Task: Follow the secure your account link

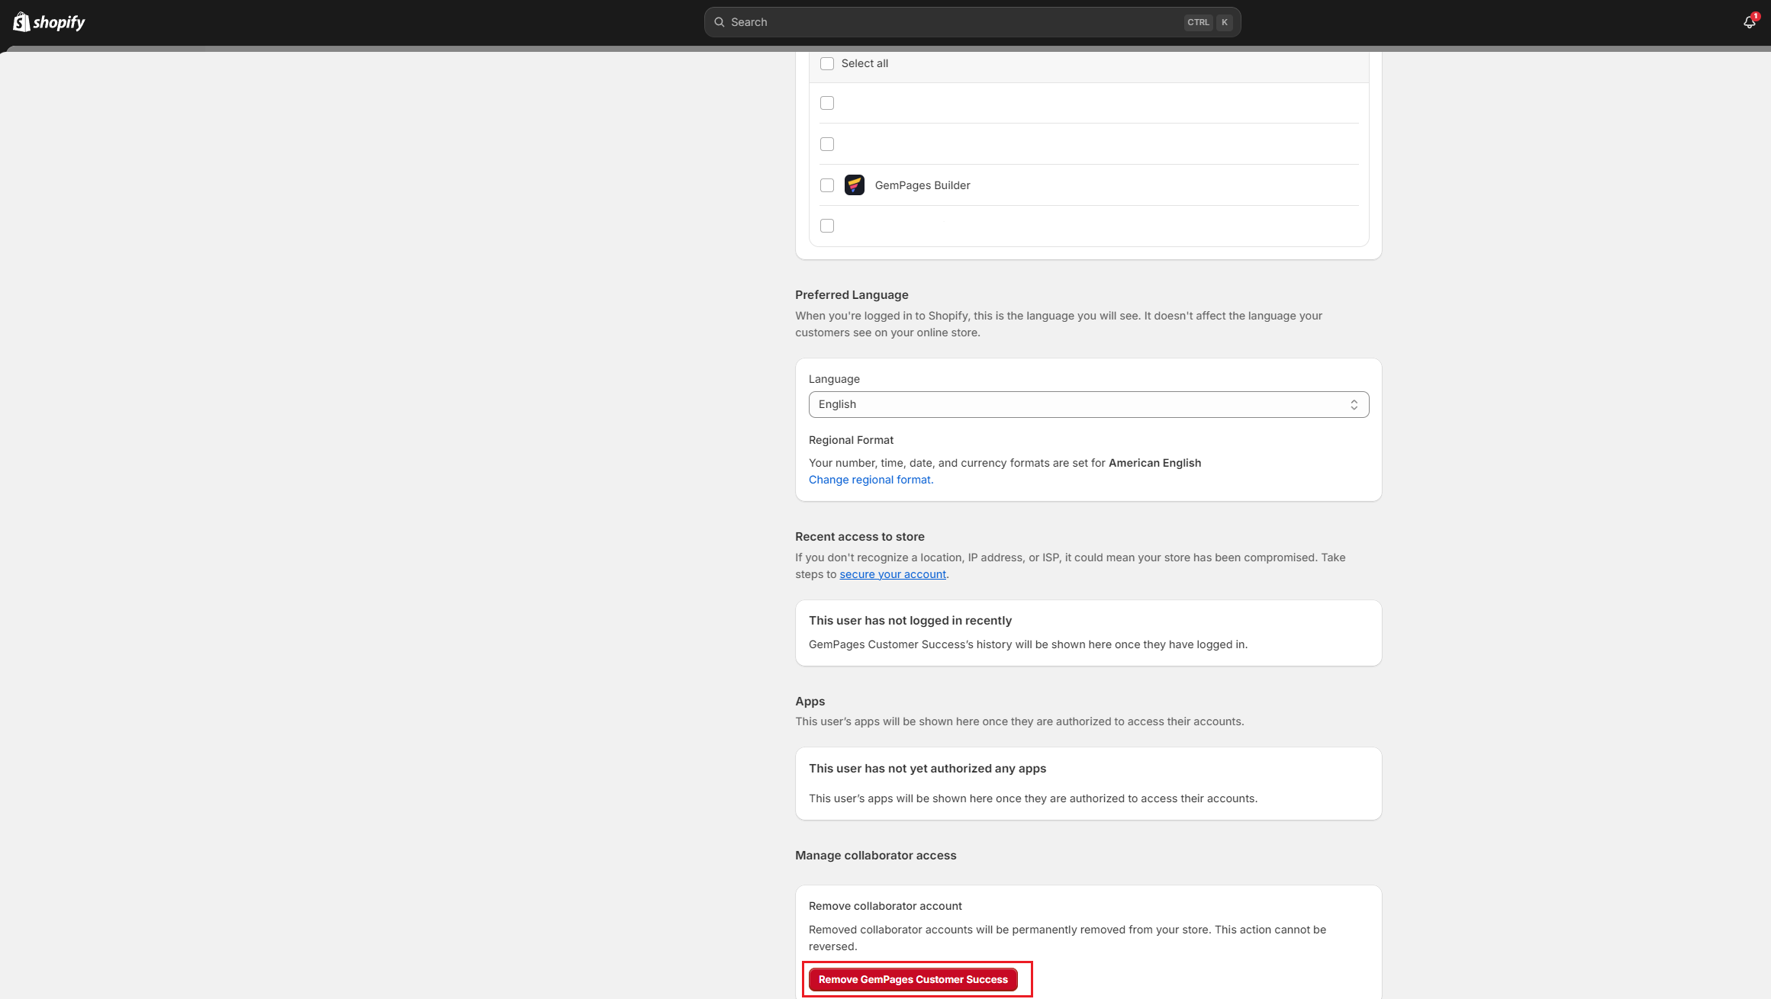Action: pyautogui.click(x=892, y=574)
